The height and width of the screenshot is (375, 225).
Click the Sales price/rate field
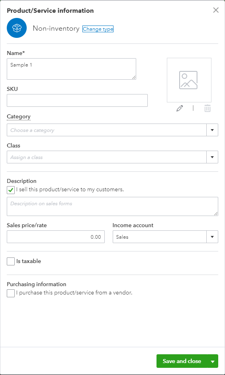[x=56, y=237]
